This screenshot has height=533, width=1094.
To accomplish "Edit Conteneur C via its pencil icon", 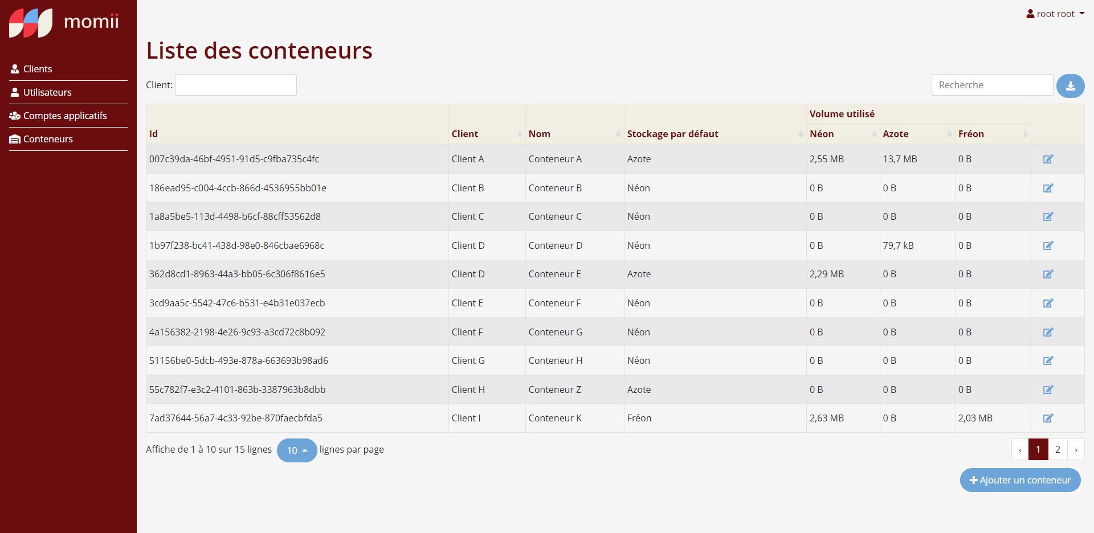I will coord(1048,216).
